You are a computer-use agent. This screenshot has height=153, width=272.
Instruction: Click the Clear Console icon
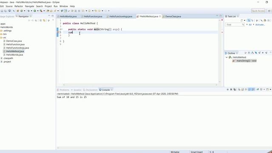click(x=239, y=90)
